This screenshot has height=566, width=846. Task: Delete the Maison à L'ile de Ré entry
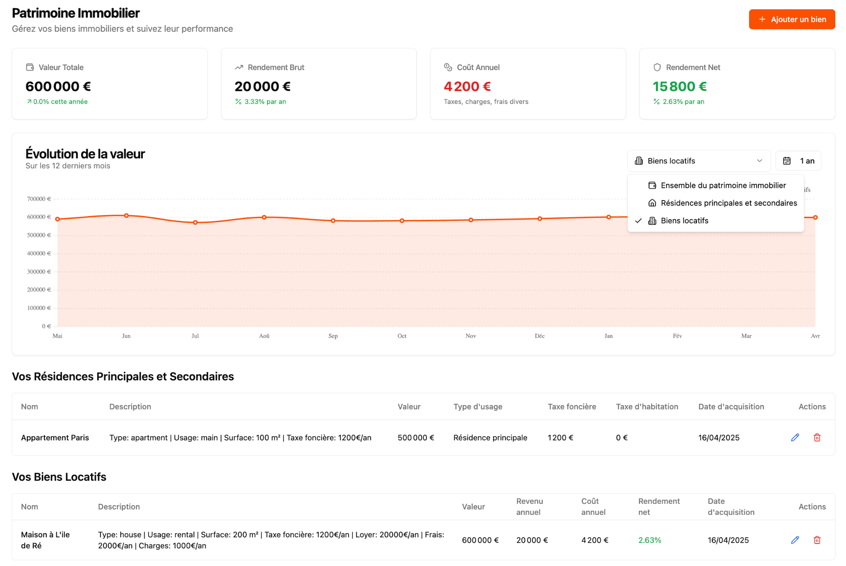[x=817, y=540]
